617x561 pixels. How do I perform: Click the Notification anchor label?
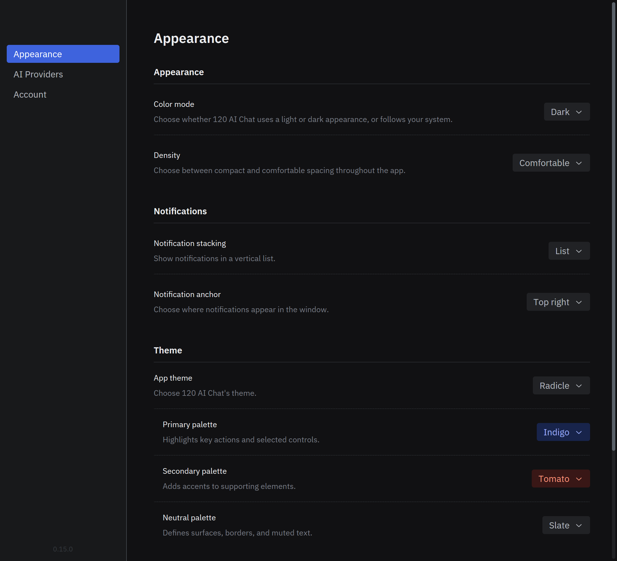pos(187,295)
